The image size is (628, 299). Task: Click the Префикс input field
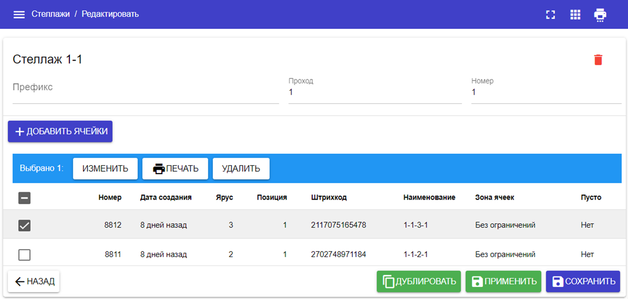145,92
